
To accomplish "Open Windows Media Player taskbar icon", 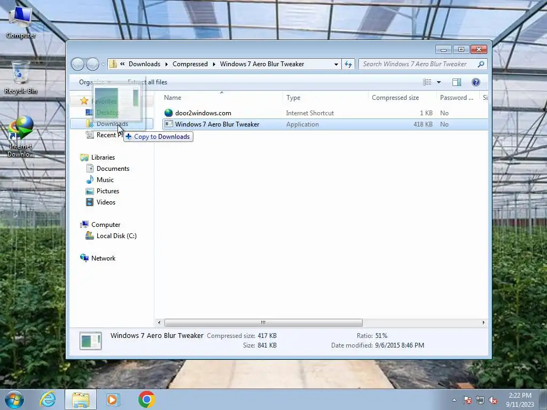I will [x=113, y=399].
